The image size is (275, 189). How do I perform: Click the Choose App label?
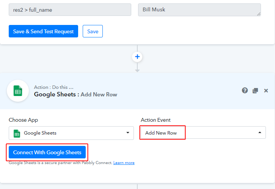click(23, 120)
